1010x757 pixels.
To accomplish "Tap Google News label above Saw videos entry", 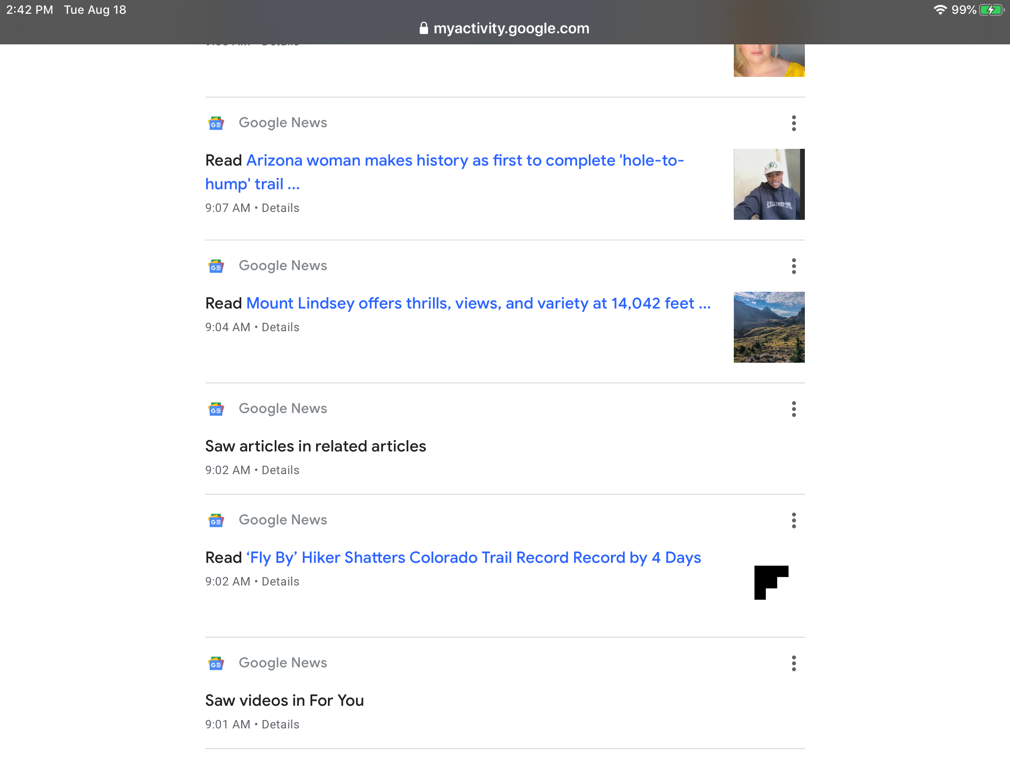I will (x=283, y=663).
